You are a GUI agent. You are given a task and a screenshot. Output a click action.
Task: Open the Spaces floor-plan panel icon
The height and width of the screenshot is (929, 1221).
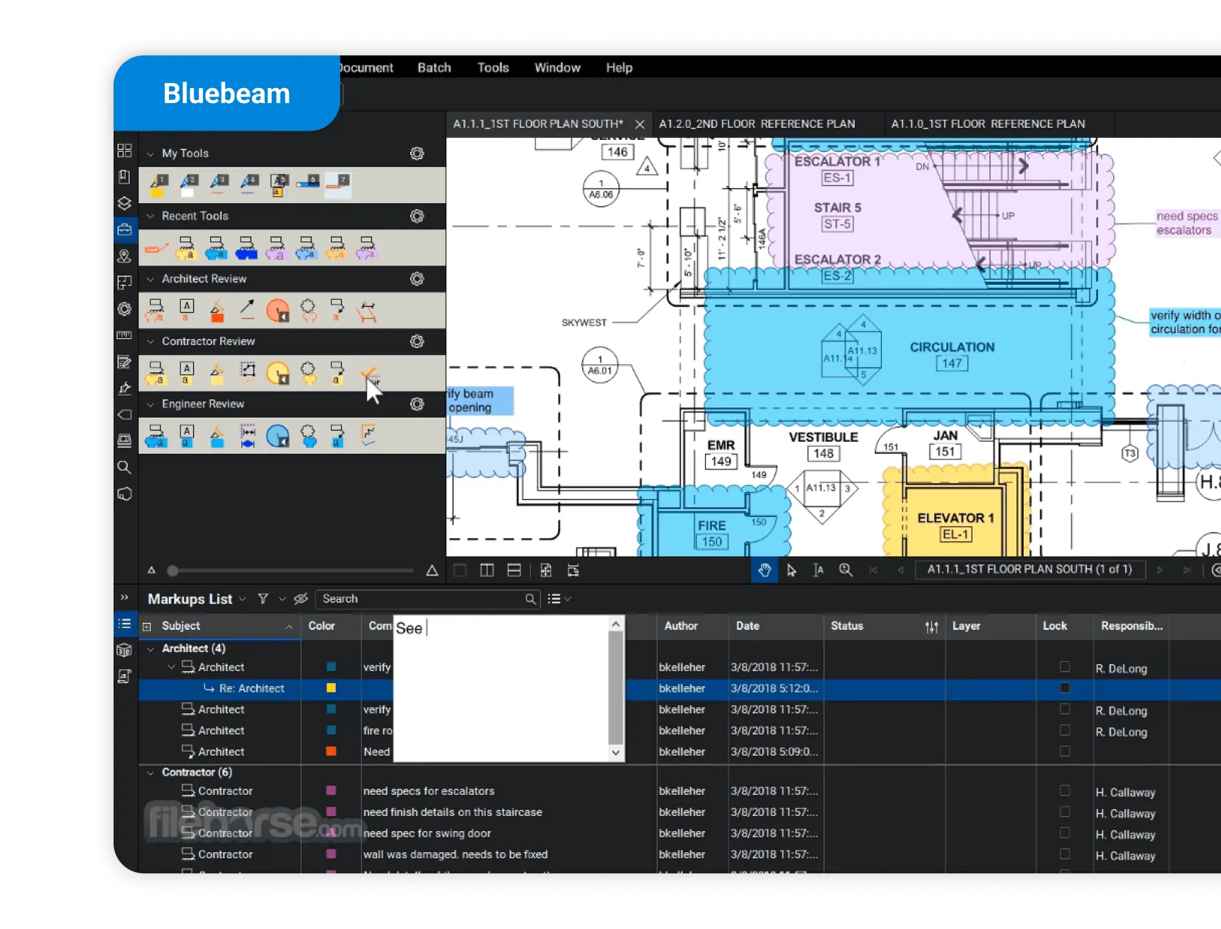(124, 283)
